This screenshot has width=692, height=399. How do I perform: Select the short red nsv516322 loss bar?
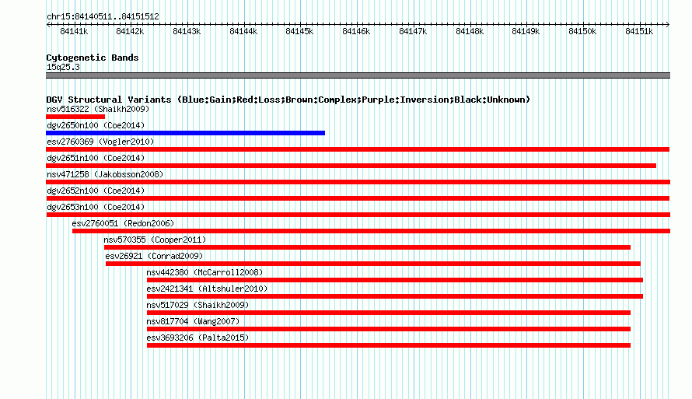pos(75,117)
